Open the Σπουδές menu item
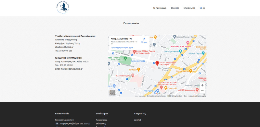This screenshot has width=260, height=127. (x=175, y=8)
